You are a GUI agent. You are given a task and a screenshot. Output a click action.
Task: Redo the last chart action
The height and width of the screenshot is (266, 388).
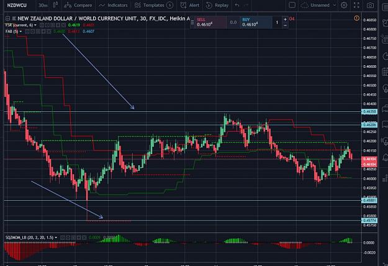click(x=246, y=5)
